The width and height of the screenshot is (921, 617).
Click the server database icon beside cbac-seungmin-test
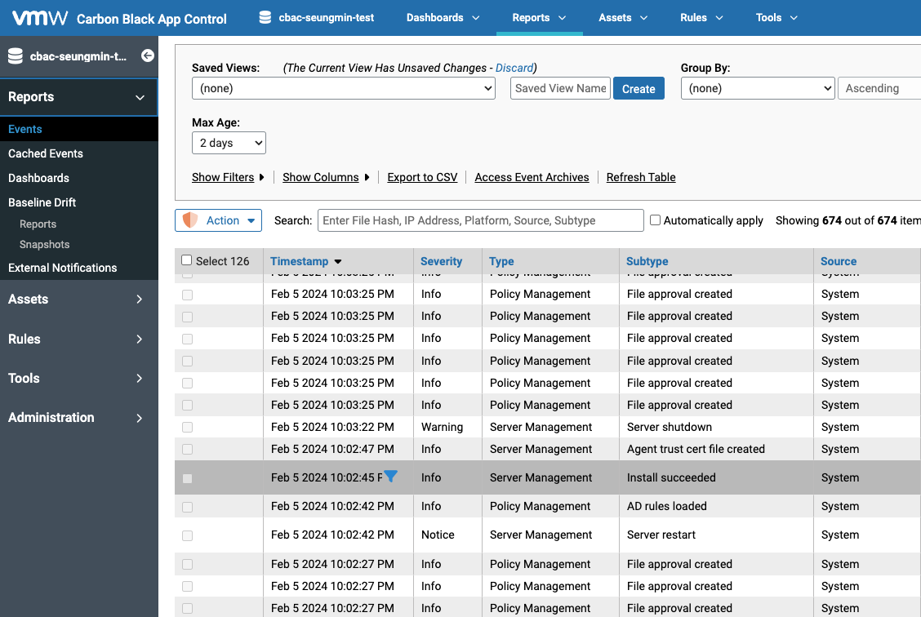265,18
